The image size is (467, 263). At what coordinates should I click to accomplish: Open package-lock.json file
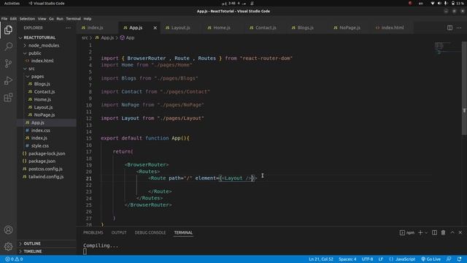tap(47, 153)
